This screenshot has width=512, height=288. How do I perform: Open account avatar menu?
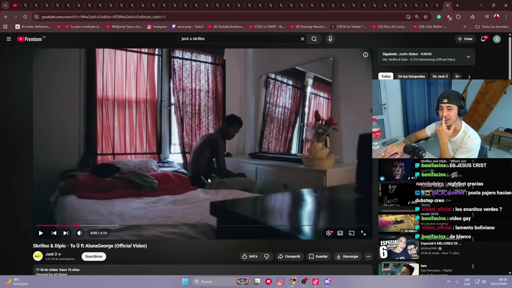[497, 39]
